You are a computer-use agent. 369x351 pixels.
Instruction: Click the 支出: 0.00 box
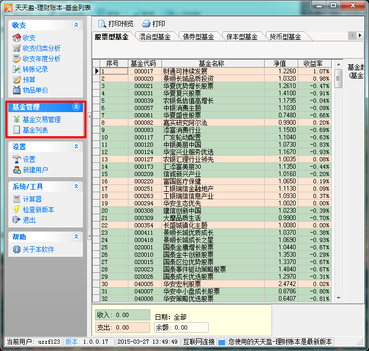(122, 327)
